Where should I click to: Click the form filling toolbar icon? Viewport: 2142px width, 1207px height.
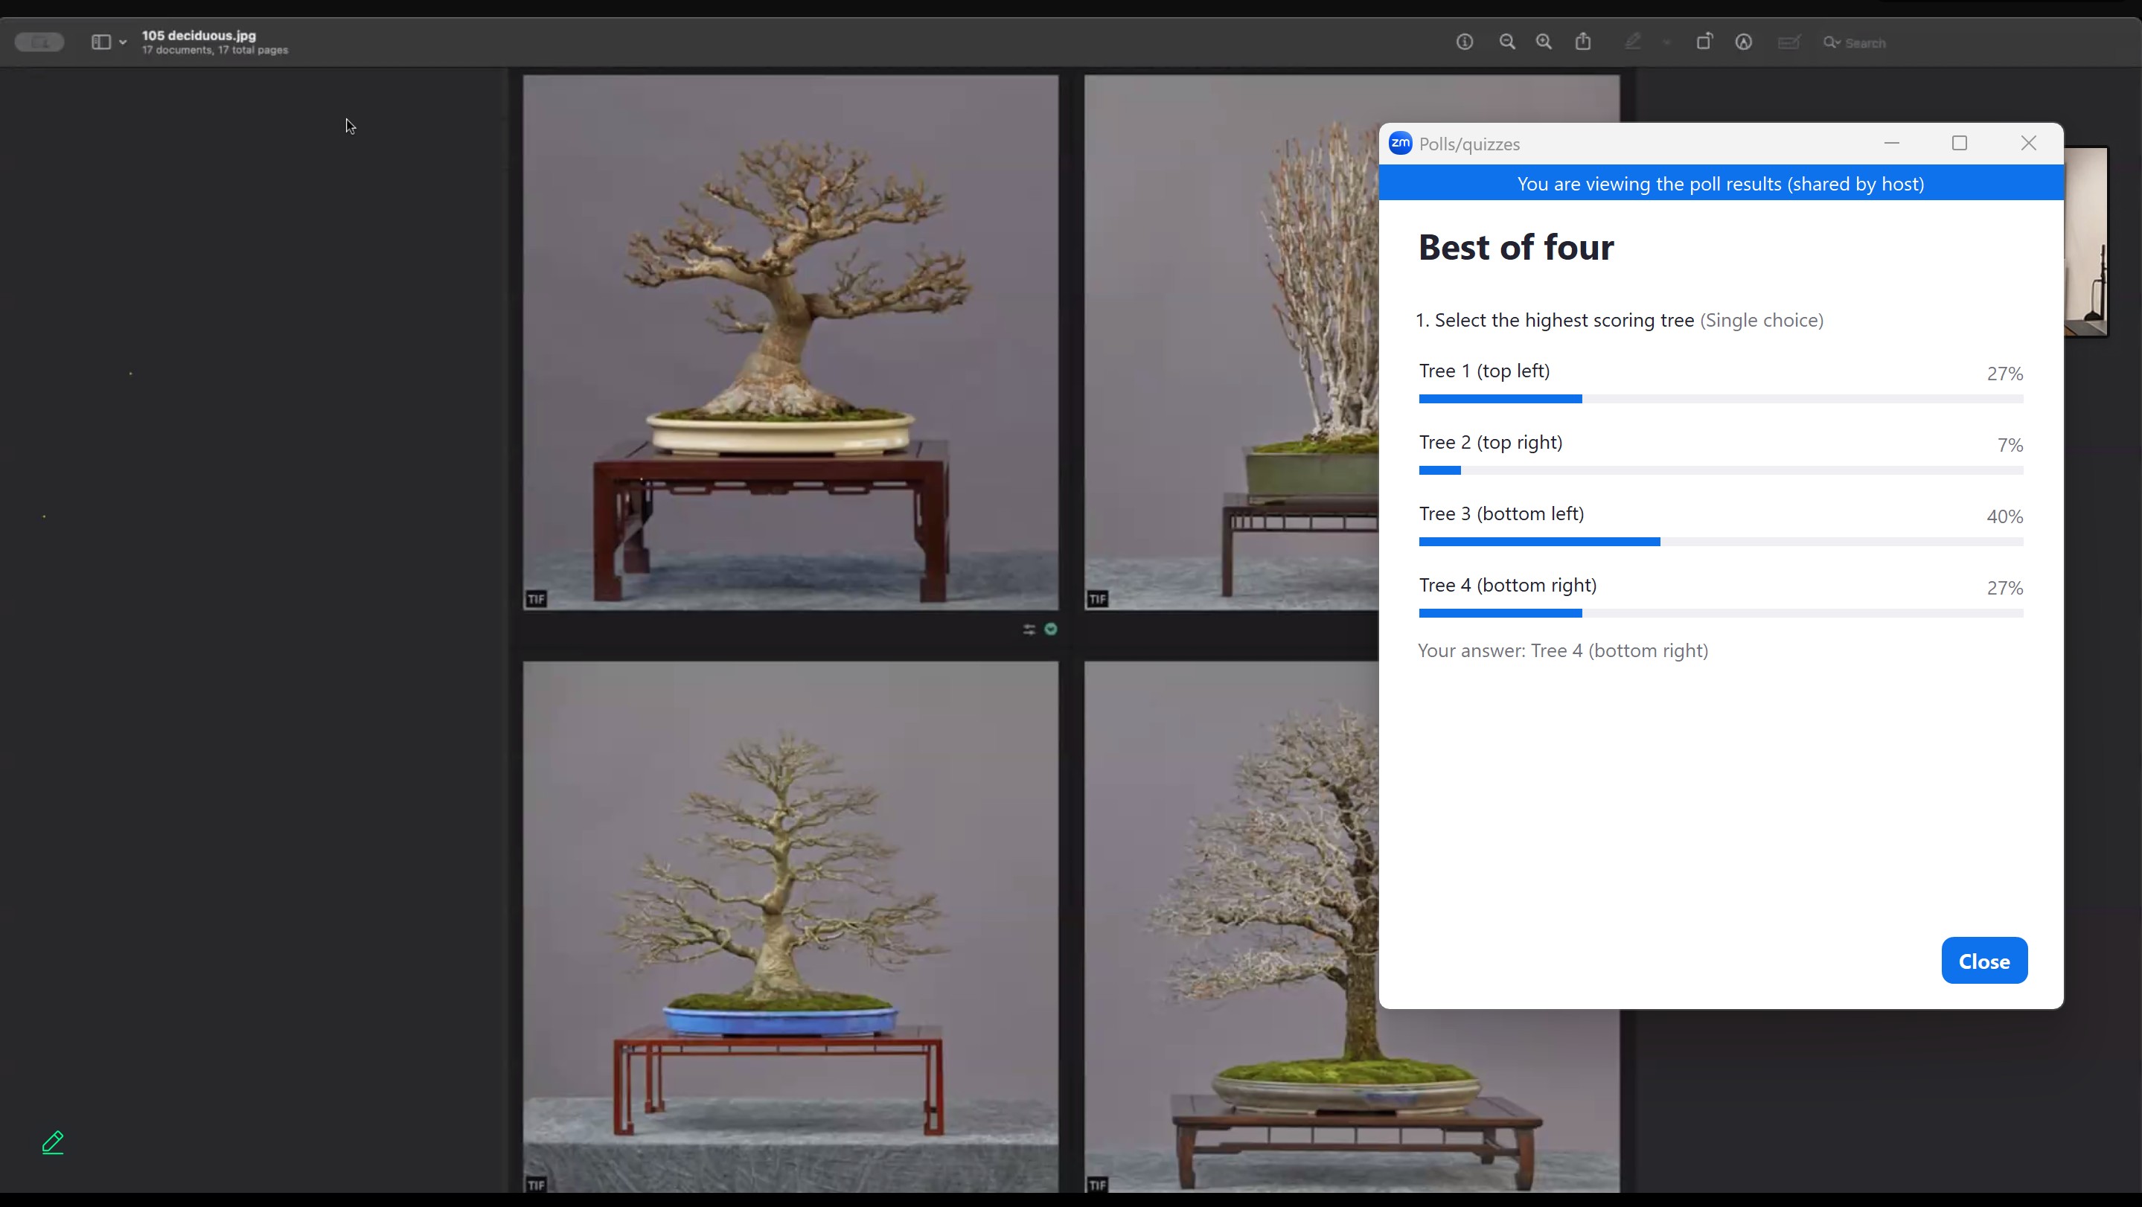[1788, 42]
